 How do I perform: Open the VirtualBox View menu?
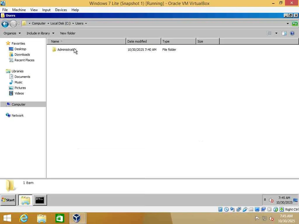point(34,10)
